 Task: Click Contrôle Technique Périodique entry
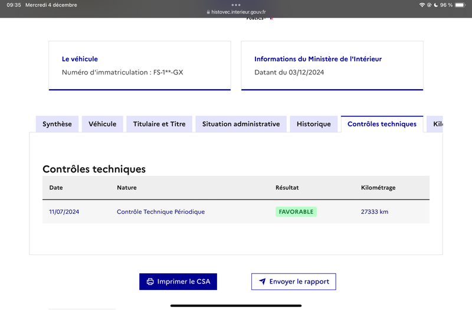pyautogui.click(x=160, y=212)
